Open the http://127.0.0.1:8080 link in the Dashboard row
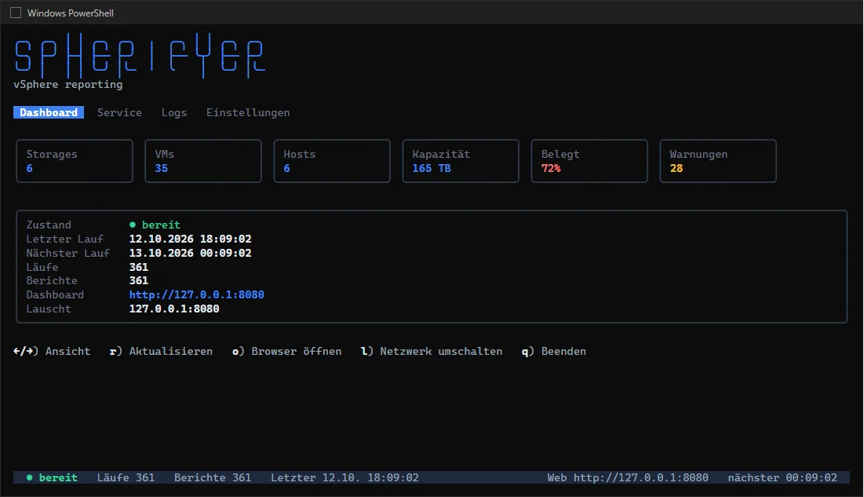Viewport: 864px width, 497px height. [197, 294]
